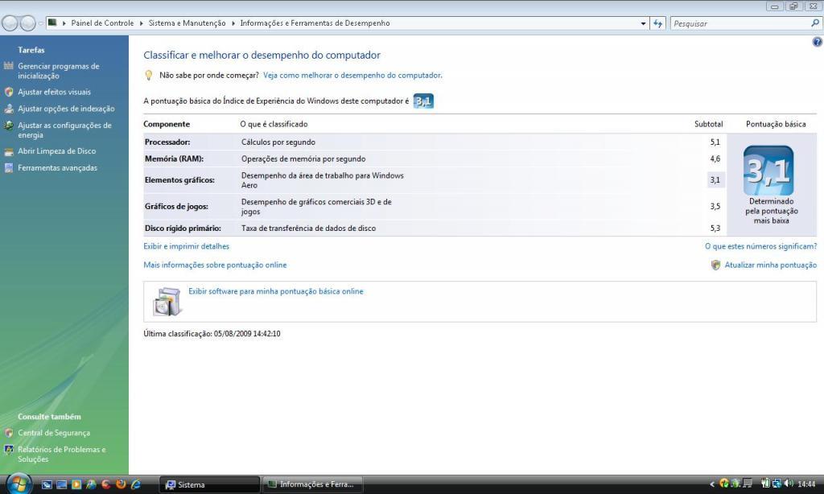Screen dimensions: 824x494
Task: Go to Sistema e Manutenção breadcrumb
Action: pos(187,23)
